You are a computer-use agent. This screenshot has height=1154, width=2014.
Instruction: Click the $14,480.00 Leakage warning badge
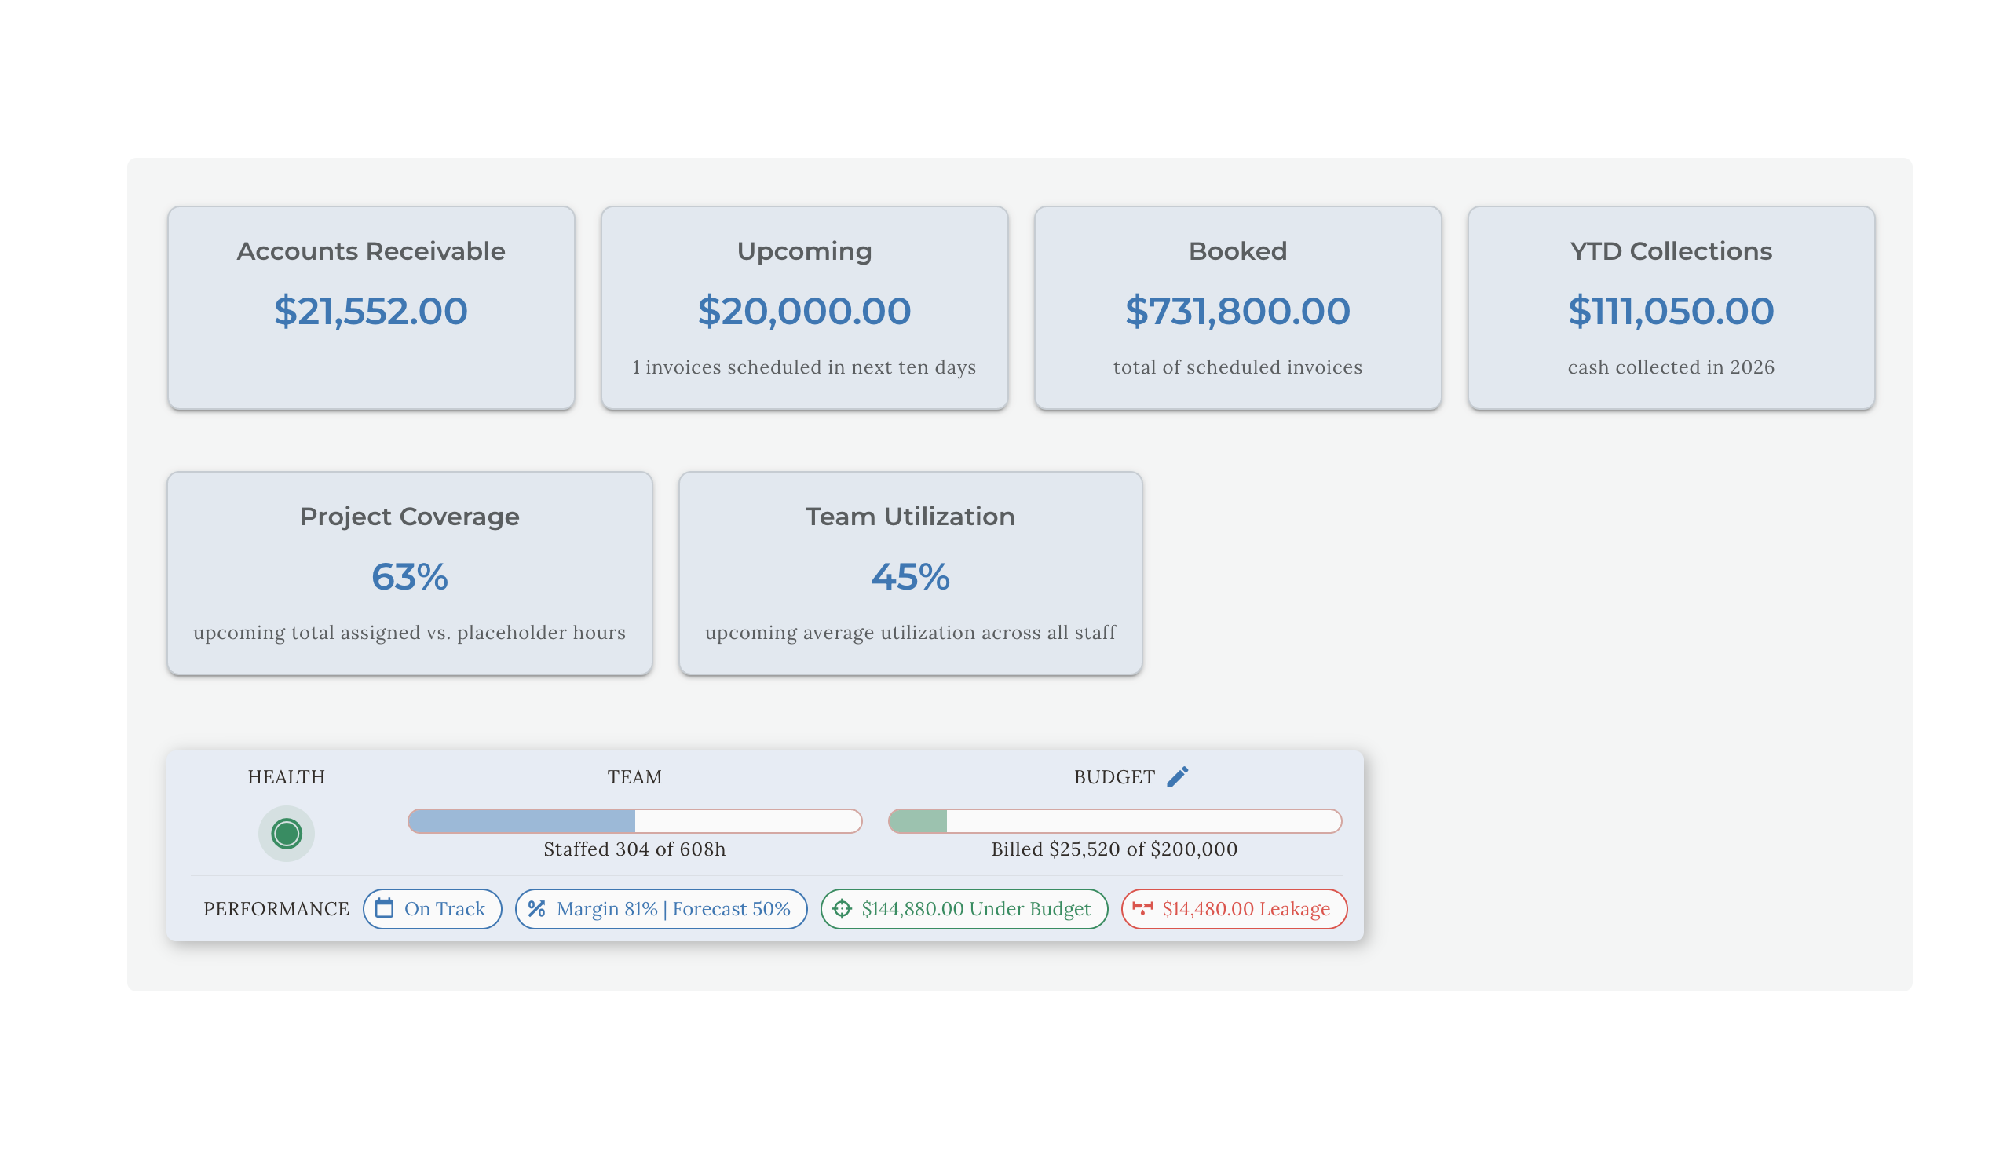coord(1234,909)
